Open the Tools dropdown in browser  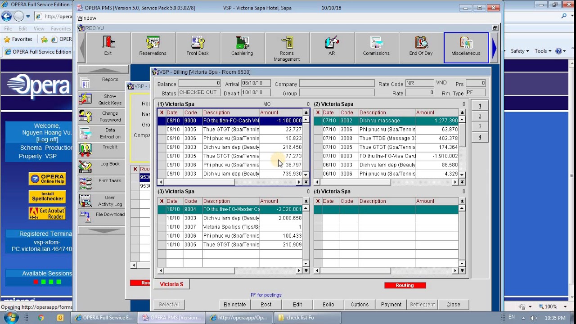click(x=543, y=51)
